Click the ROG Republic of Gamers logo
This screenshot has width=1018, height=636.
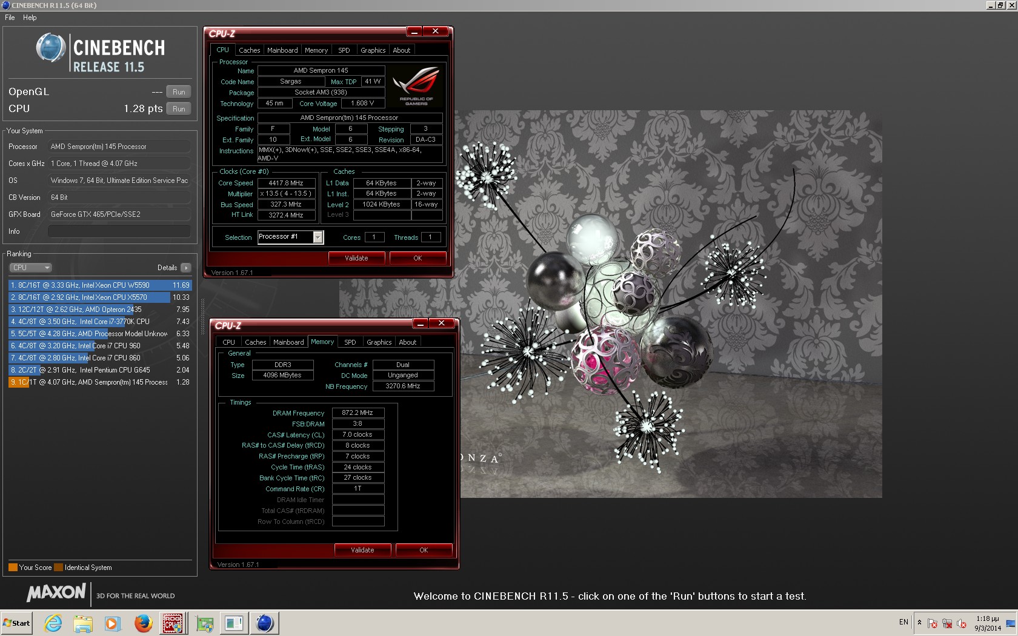click(x=416, y=86)
